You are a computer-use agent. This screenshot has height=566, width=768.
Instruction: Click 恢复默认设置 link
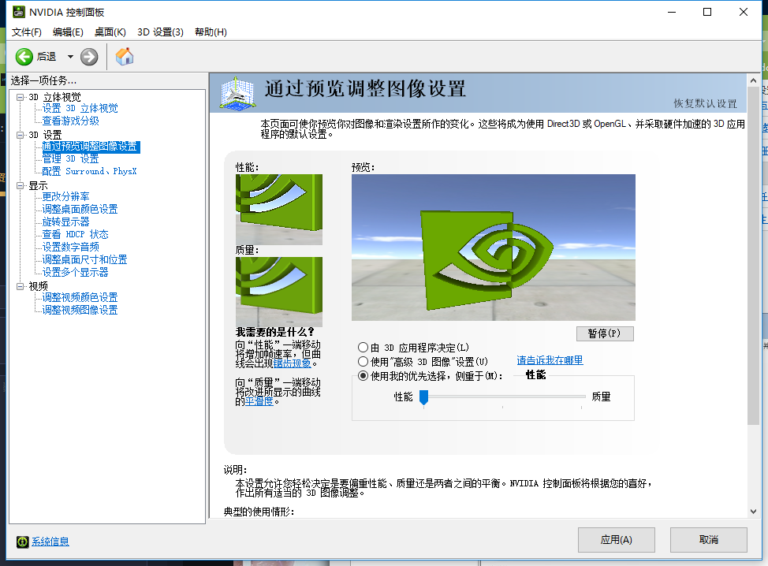click(x=705, y=103)
